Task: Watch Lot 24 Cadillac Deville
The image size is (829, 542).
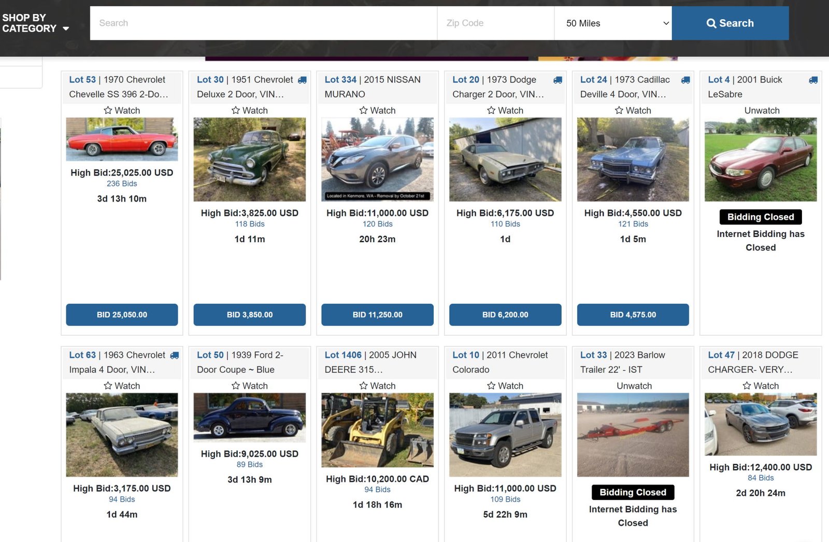Action: (633, 110)
